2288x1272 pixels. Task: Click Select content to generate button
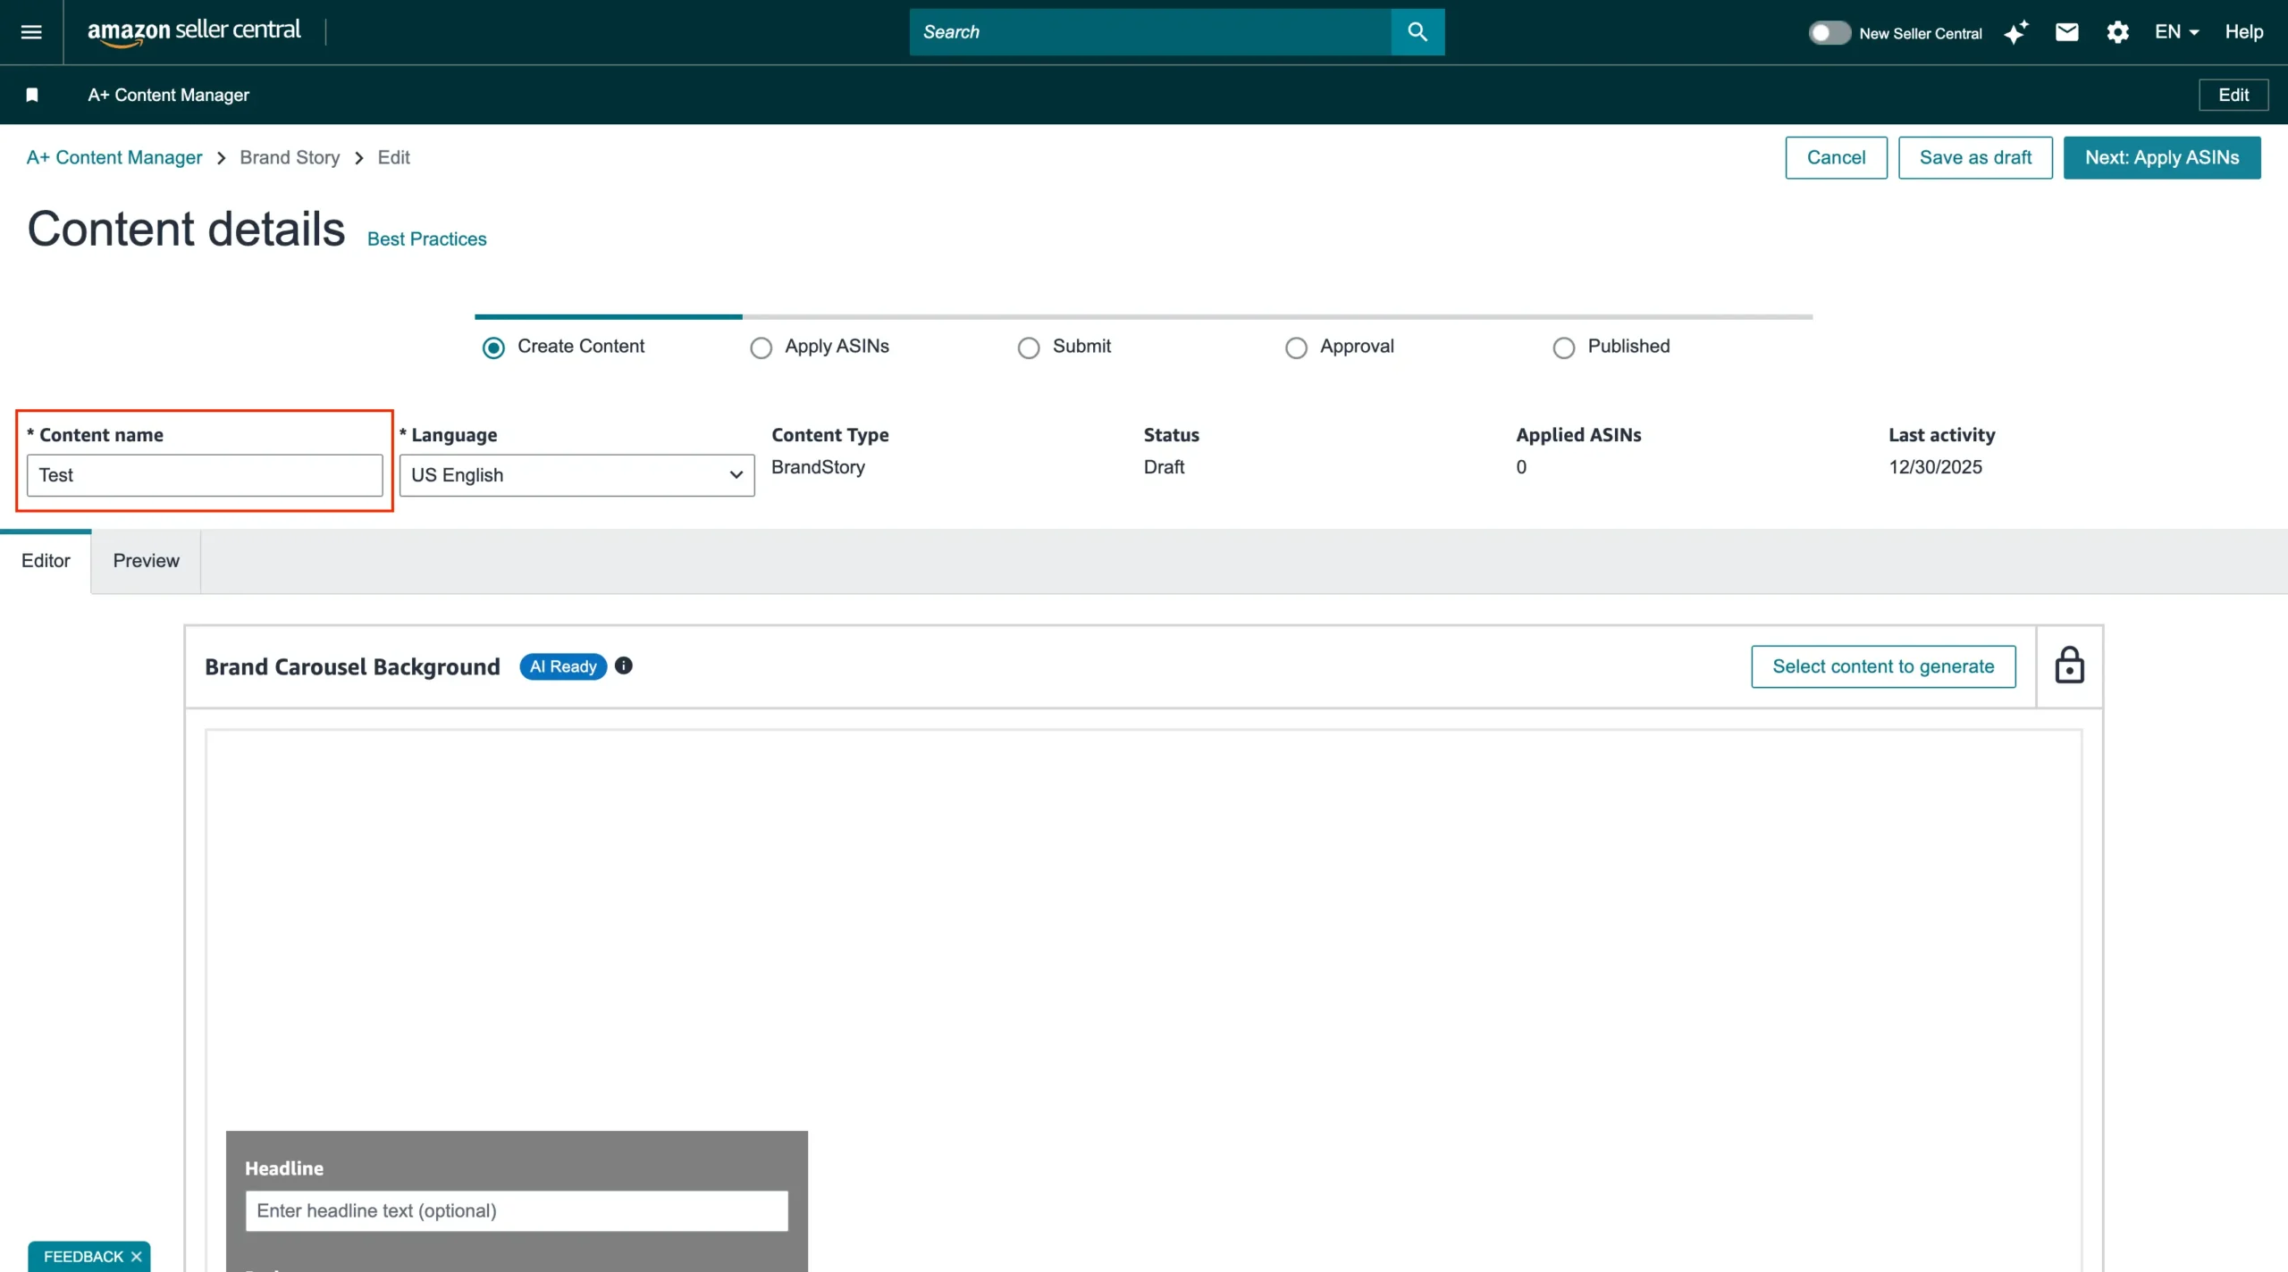tap(1882, 666)
